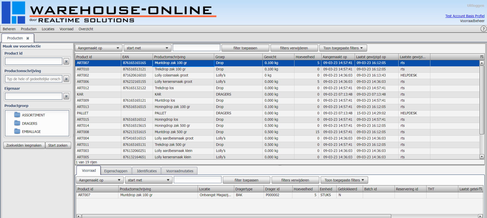
Task: Select the 'Lolly aardbeismaak klein' row
Action: click(277, 151)
